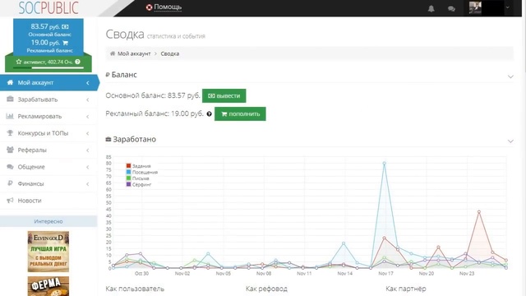The width and height of the screenshot is (526, 296).
Task: Open the Рекламировать sidebar menu
Action: [48, 116]
